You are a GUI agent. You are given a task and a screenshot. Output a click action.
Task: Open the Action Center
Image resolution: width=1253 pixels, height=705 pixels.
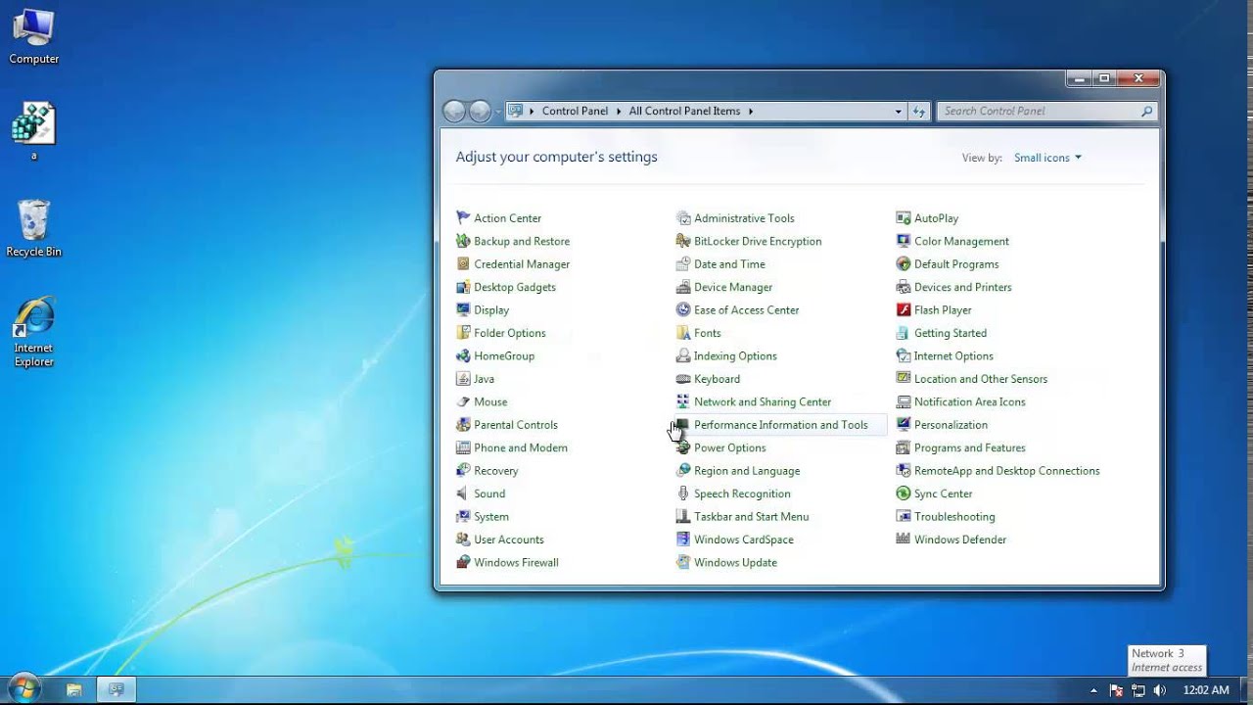(507, 217)
